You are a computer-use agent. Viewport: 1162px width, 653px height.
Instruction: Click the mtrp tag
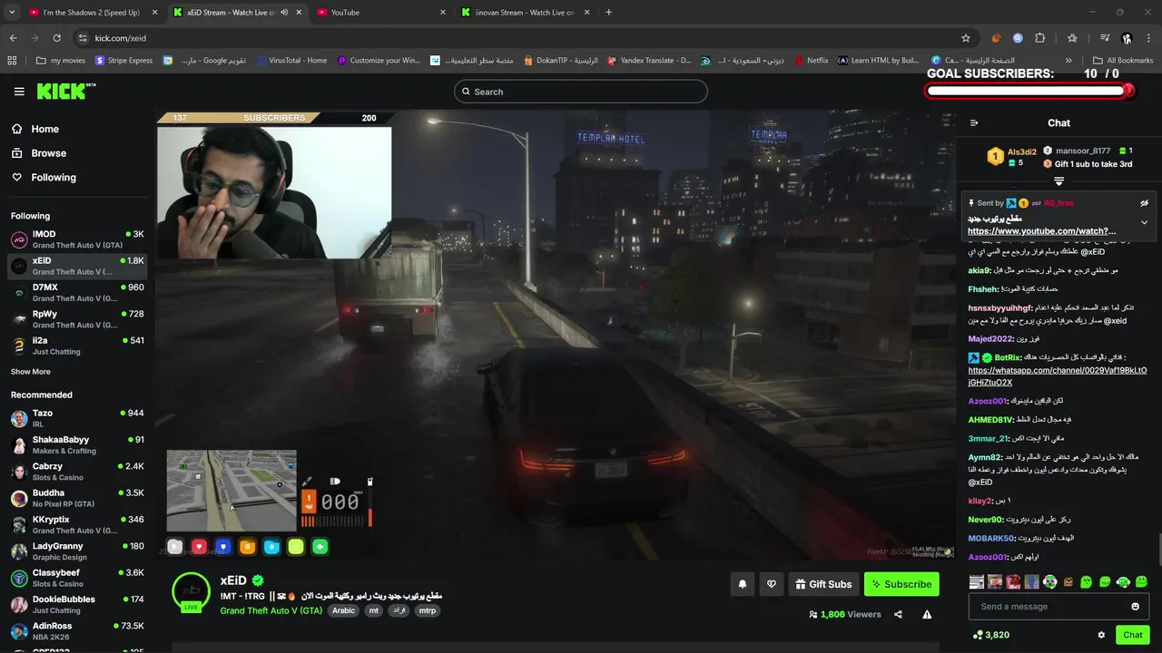point(428,610)
